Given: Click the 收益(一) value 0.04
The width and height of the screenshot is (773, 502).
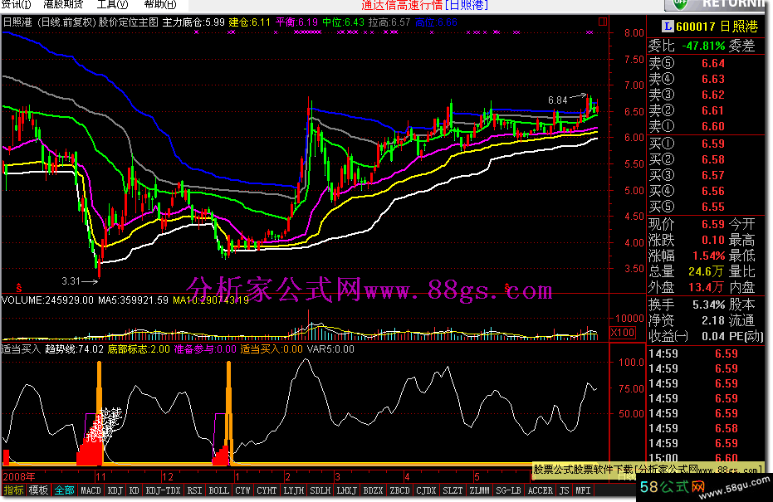Looking at the screenshot, I should pyautogui.click(x=713, y=337).
